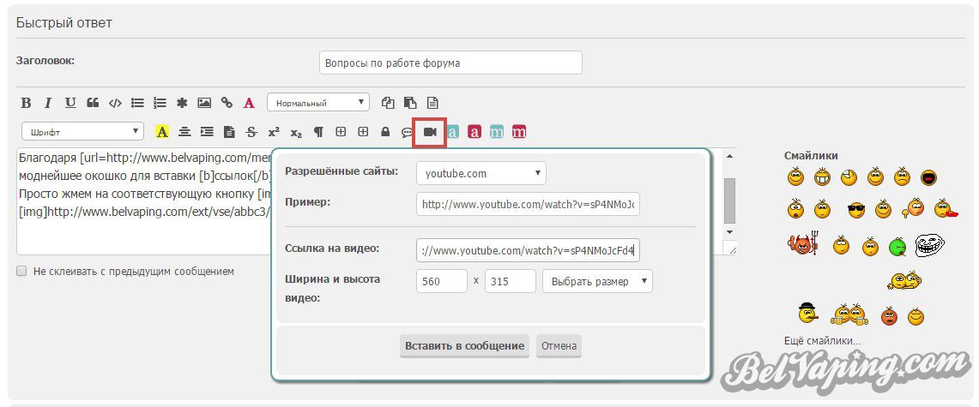
Task: Apply italic formatting
Action: pos(47,103)
